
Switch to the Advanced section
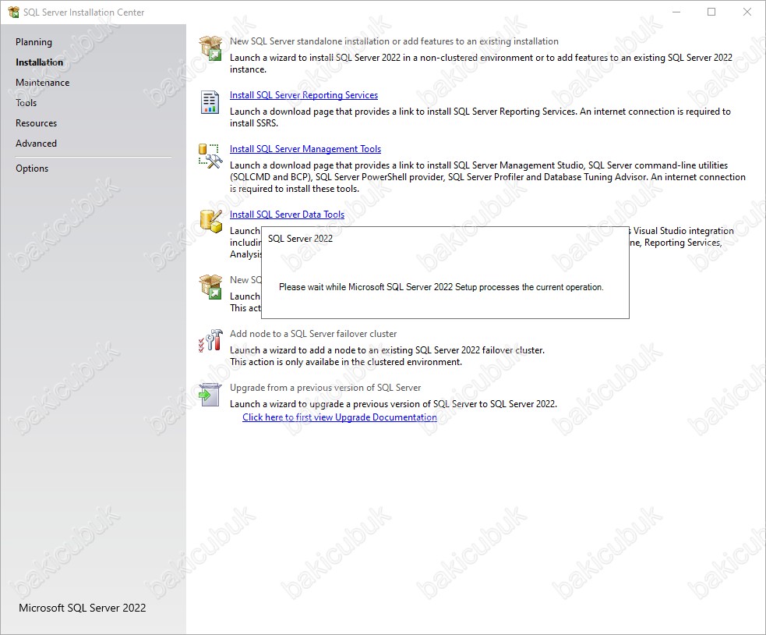coord(36,144)
